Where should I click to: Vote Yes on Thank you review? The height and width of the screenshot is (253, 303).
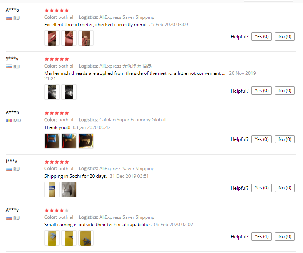[261, 139]
